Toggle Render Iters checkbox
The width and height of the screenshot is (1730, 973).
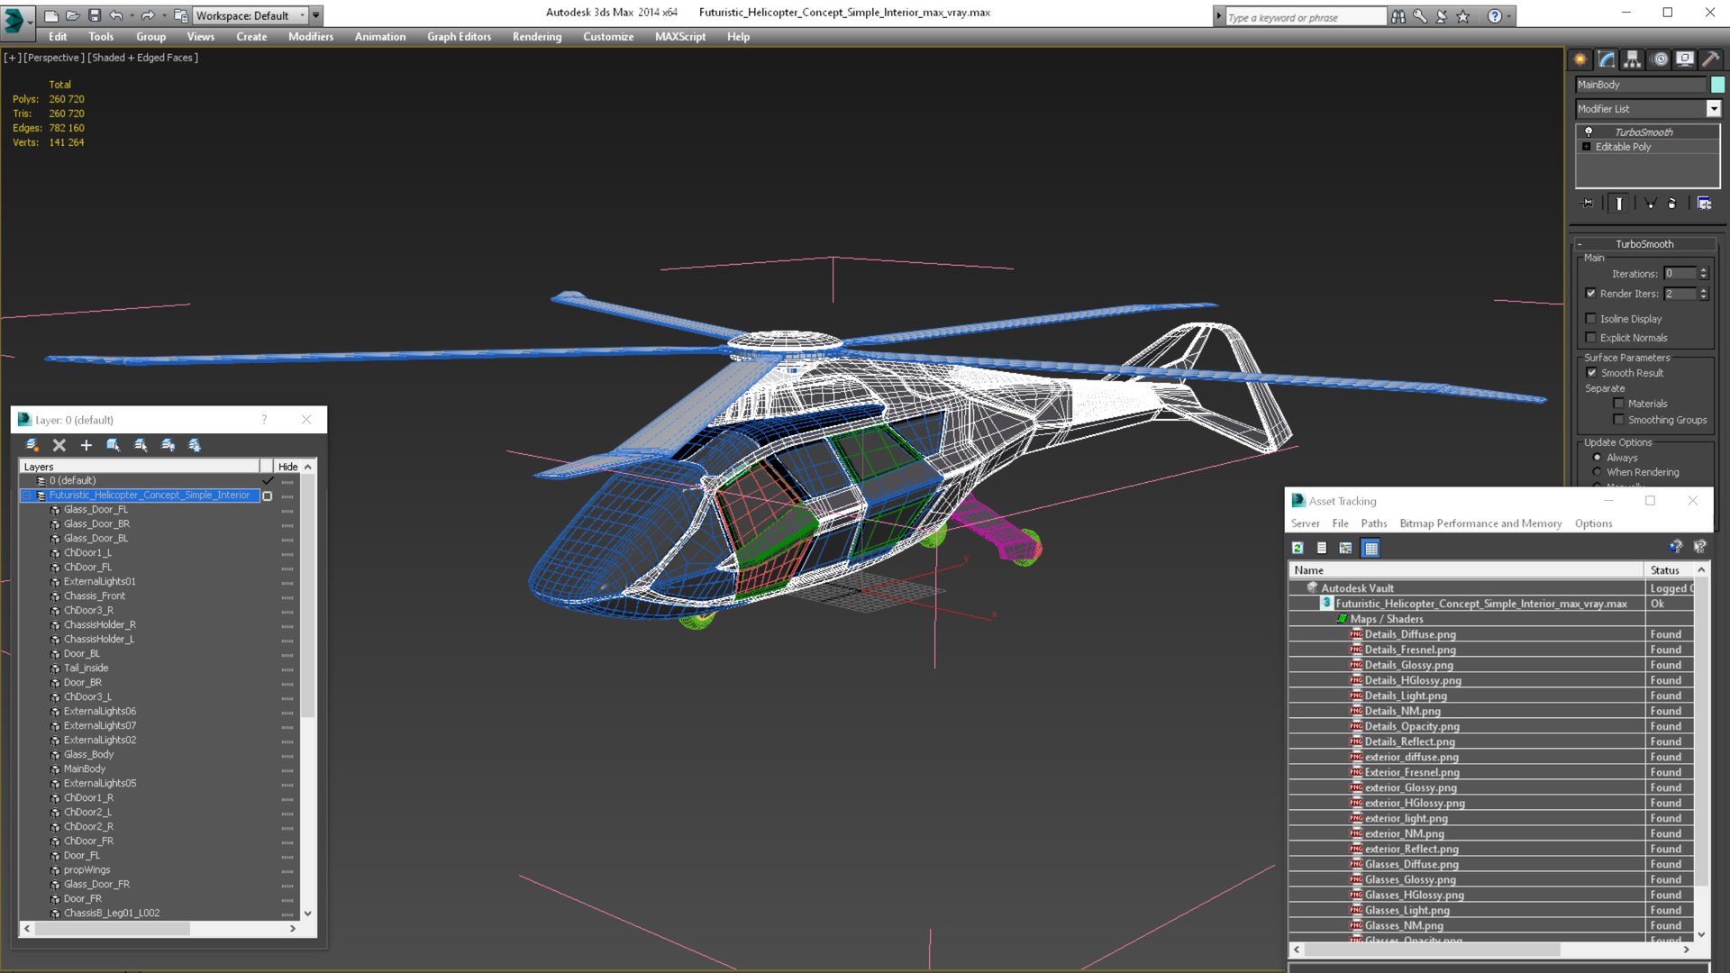click(1591, 294)
